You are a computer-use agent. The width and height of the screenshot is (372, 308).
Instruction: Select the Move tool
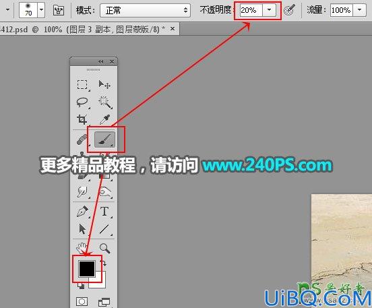click(x=104, y=85)
